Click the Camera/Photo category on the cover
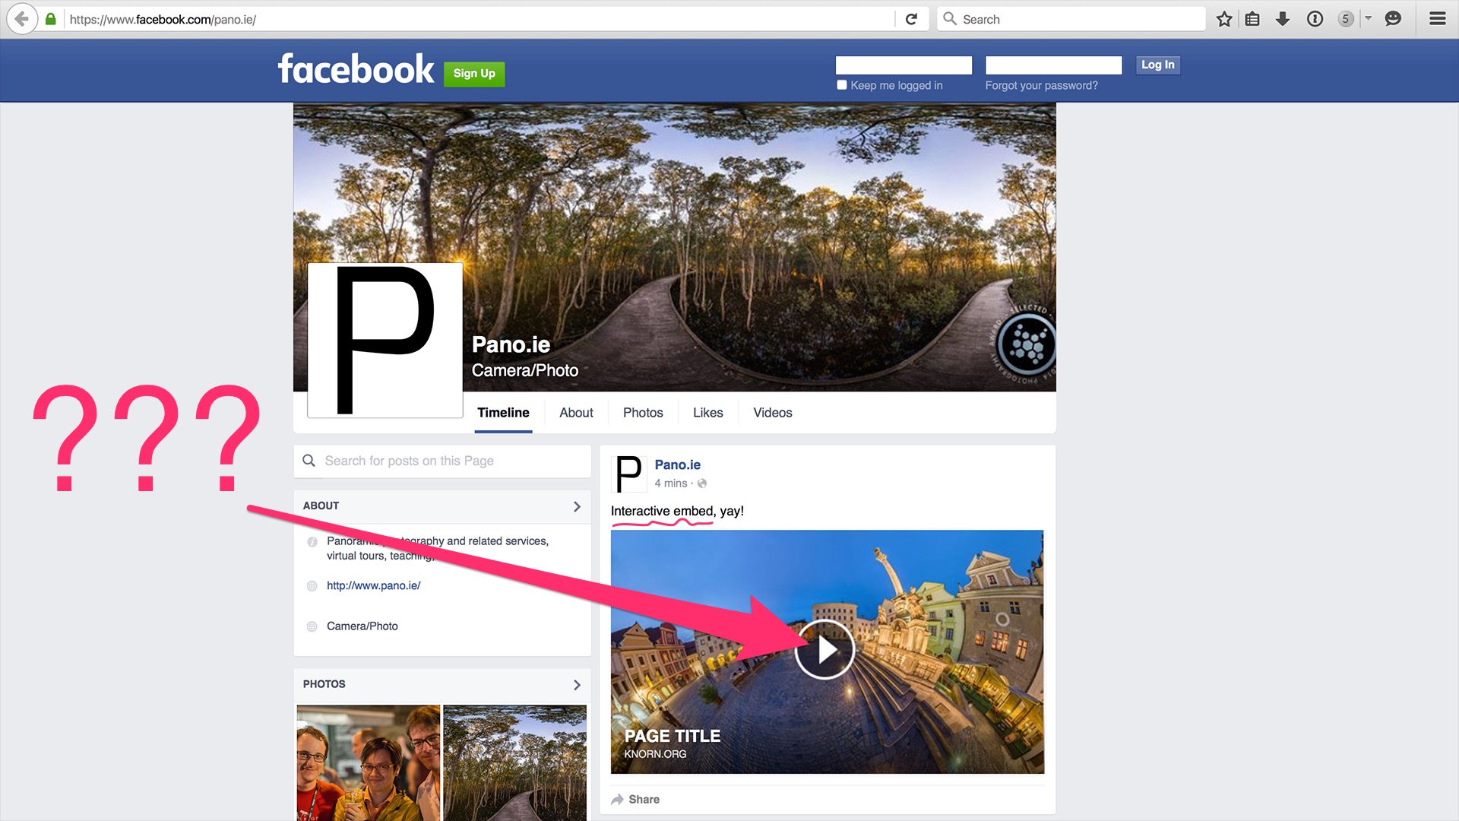The width and height of the screenshot is (1459, 821). [525, 371]
